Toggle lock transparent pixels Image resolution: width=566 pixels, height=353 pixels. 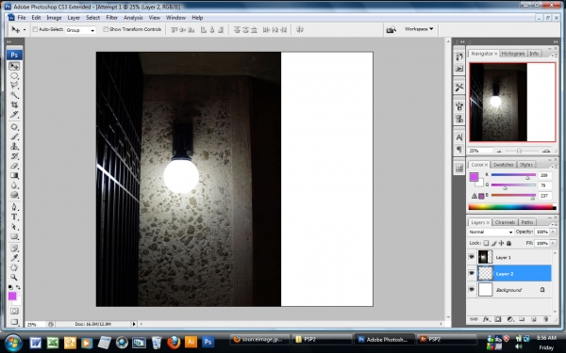486,243
